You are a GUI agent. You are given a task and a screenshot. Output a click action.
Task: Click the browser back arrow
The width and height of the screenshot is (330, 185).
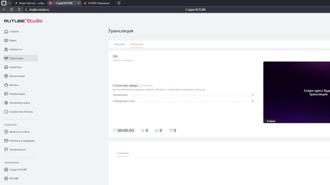4,9
